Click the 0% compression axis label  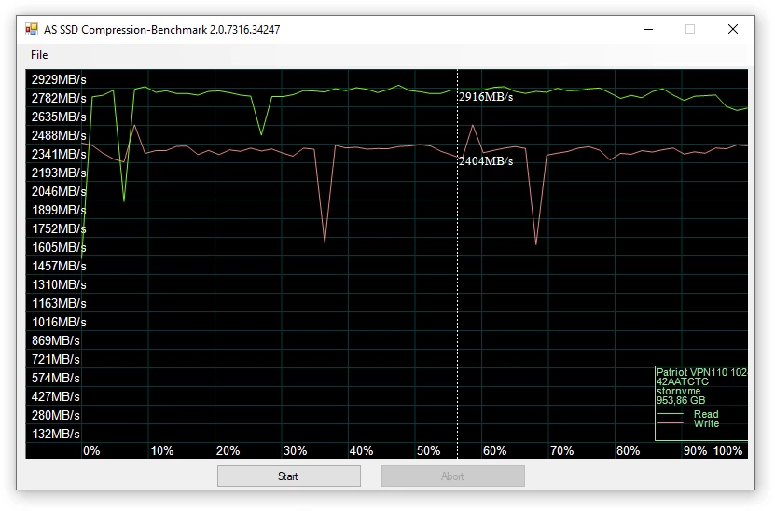tap(91, 450)
